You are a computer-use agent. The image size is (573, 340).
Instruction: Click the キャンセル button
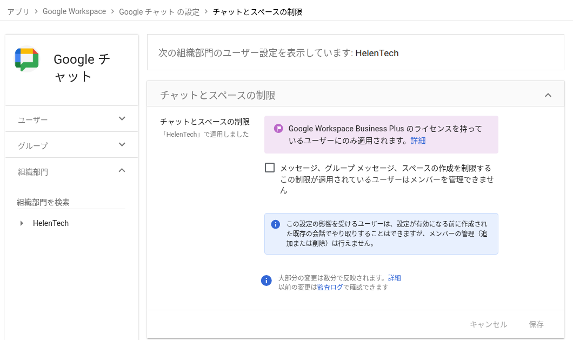click(x=488, y=324)
